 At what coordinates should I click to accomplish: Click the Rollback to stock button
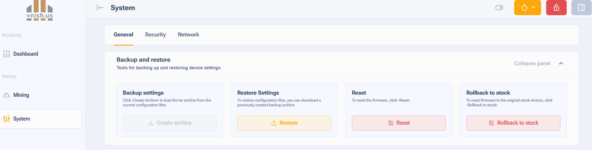513,123
